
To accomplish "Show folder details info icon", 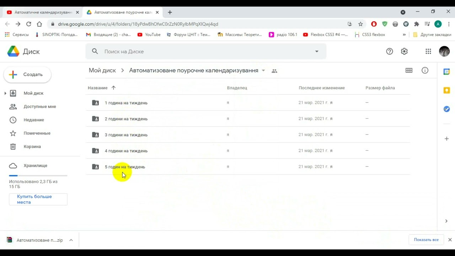I will tap(425, 70).
